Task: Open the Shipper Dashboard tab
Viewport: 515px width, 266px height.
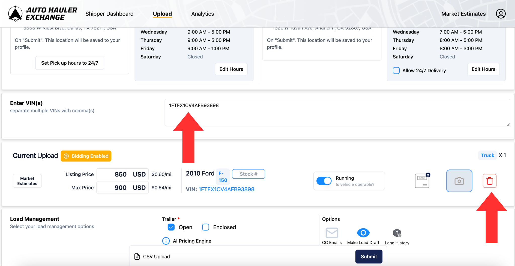Action: pyautogui.click(x=109, y=14)
